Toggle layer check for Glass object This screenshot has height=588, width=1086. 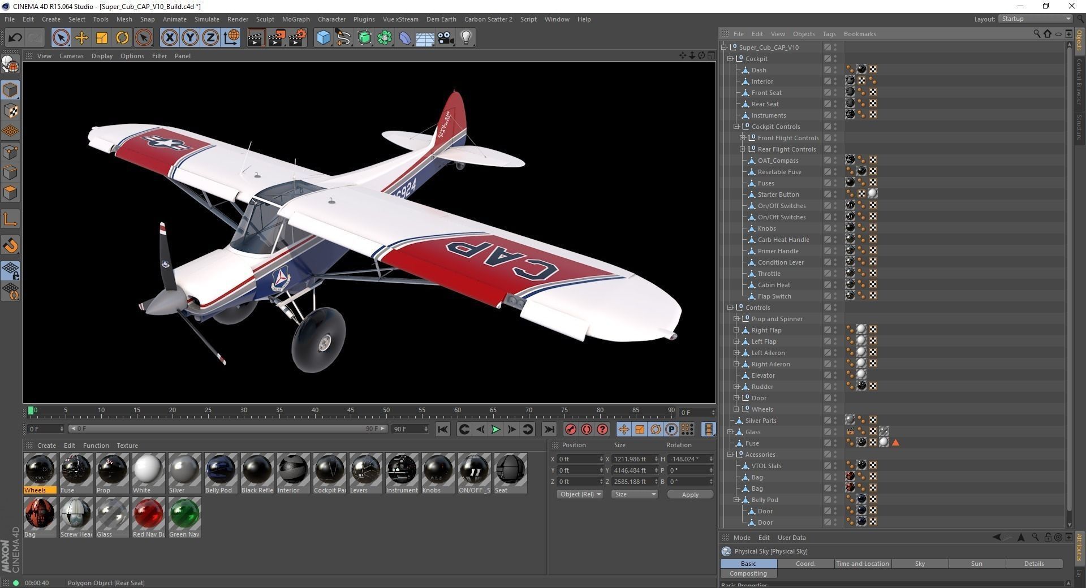pos(828,432)
